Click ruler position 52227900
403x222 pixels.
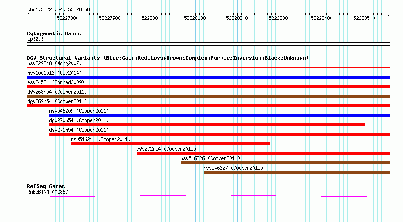110,18
